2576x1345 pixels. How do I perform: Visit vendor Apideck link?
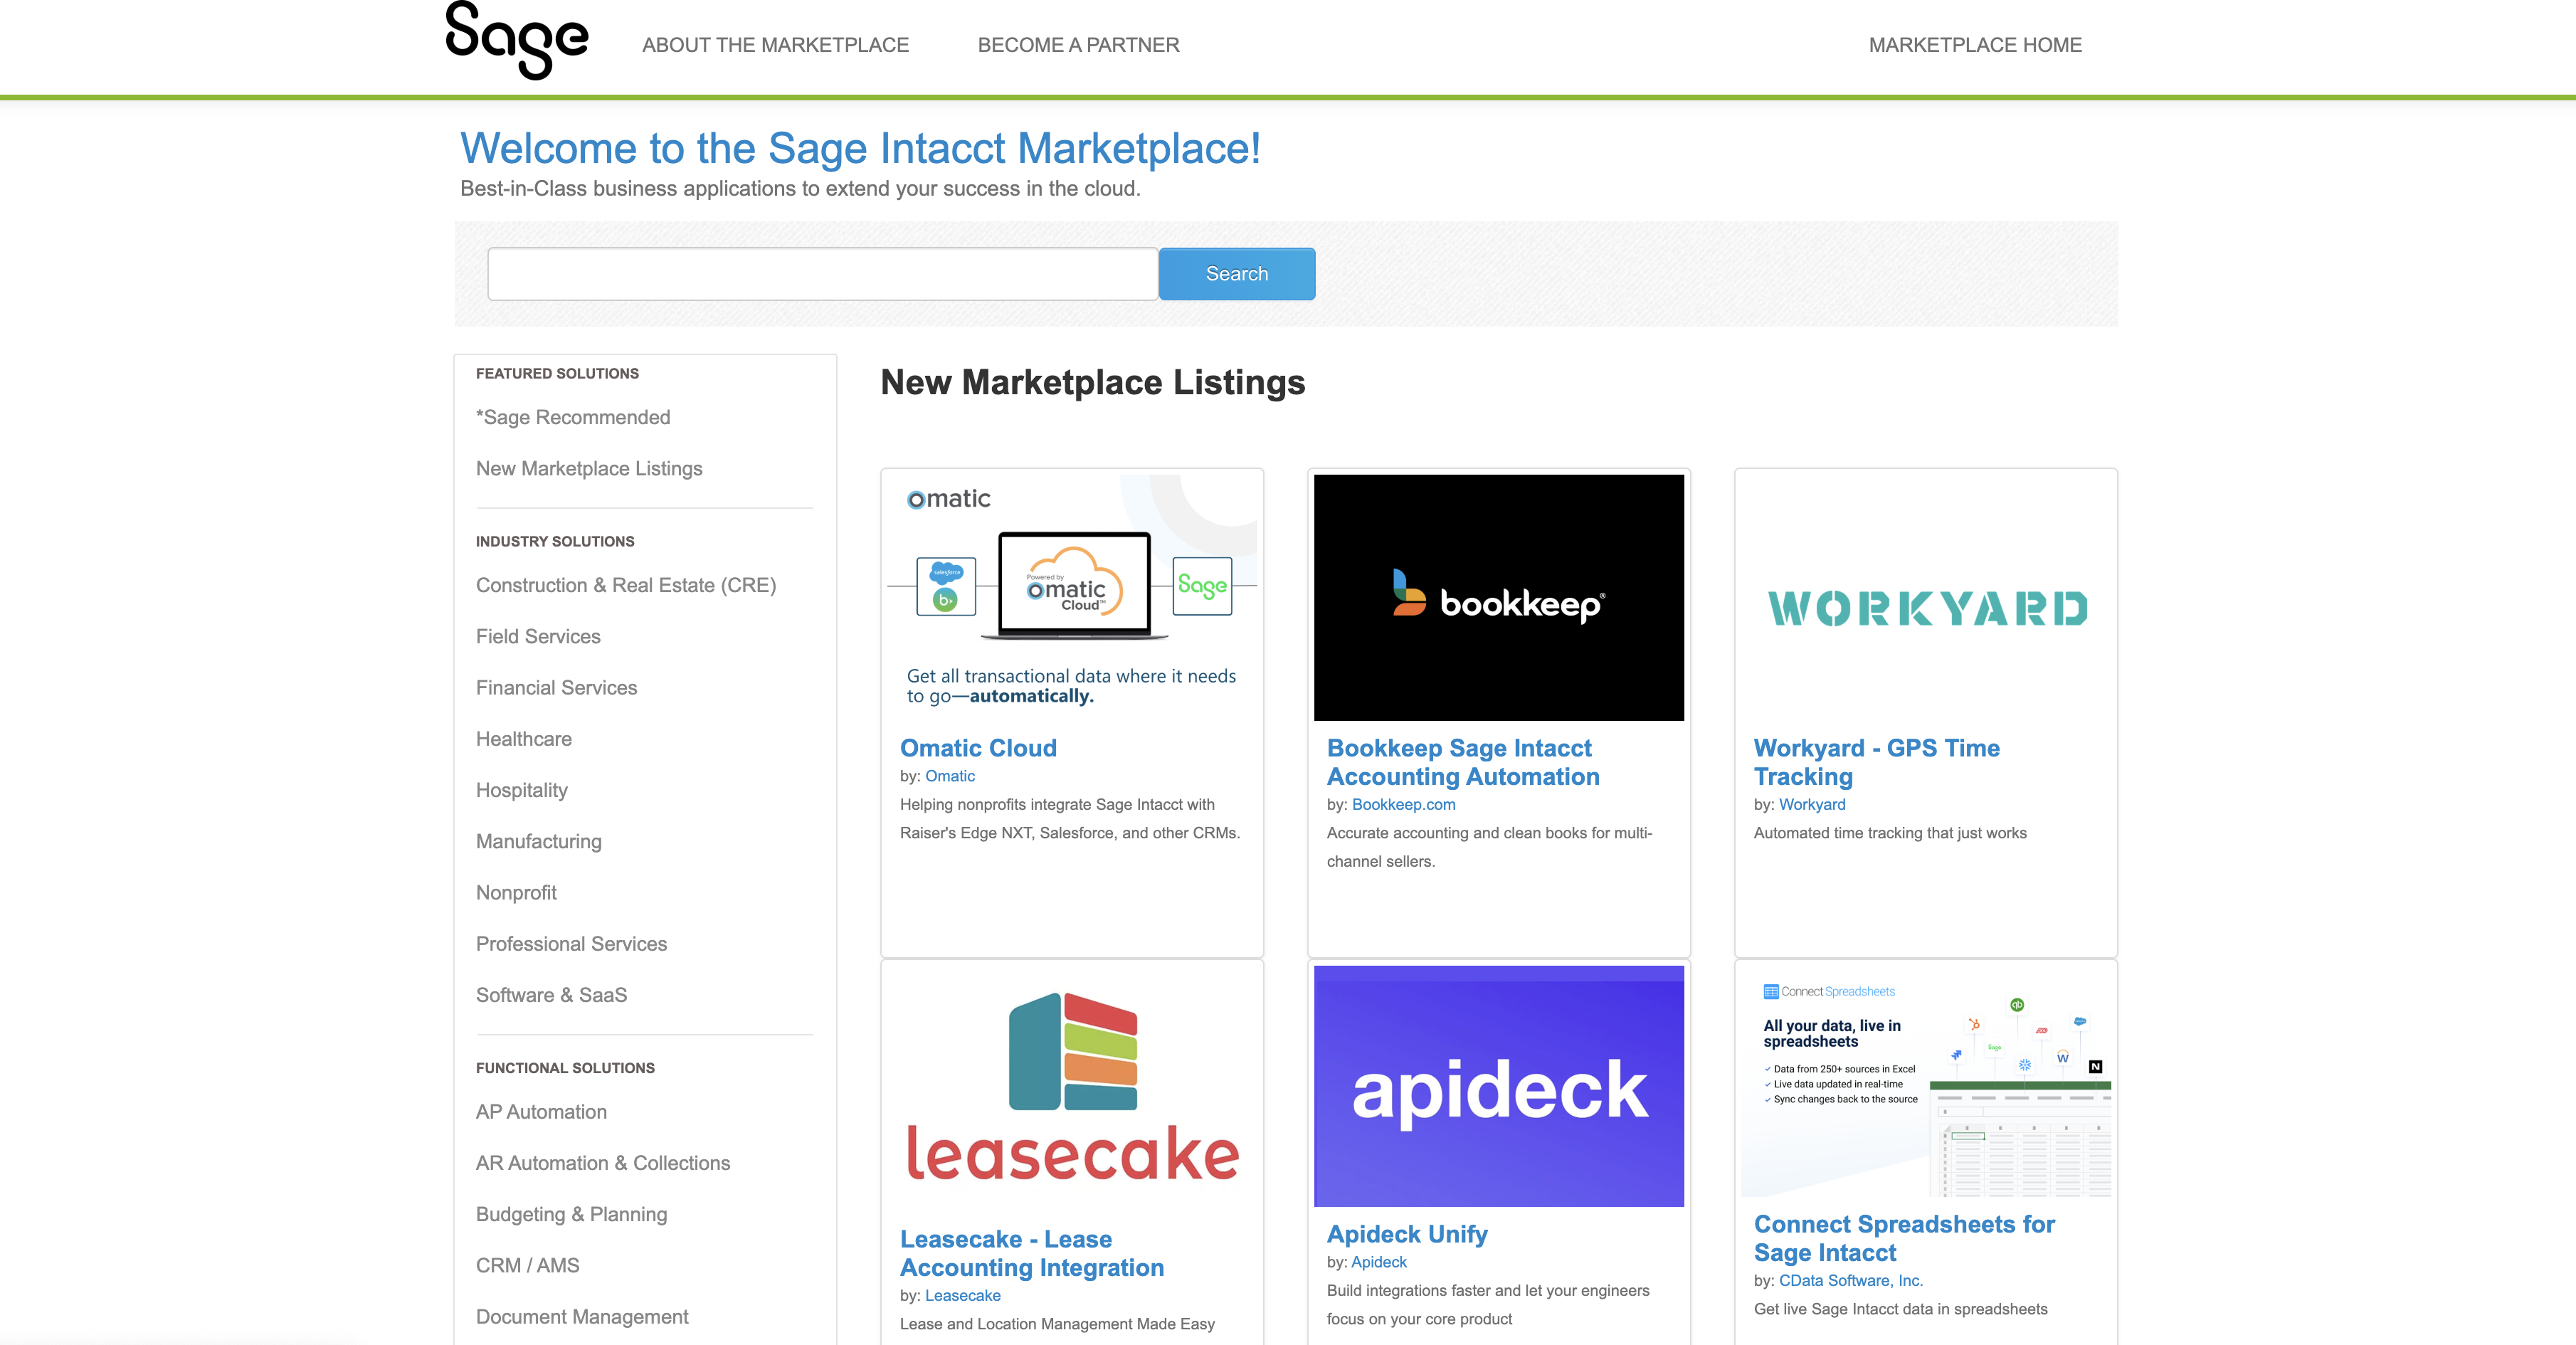point(1378,1262)
